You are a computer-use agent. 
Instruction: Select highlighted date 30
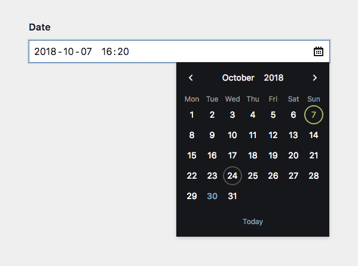(x=212, y=196)
